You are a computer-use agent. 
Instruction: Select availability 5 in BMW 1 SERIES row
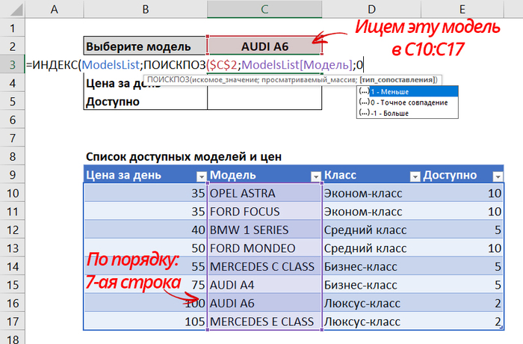tap(462, 230)
